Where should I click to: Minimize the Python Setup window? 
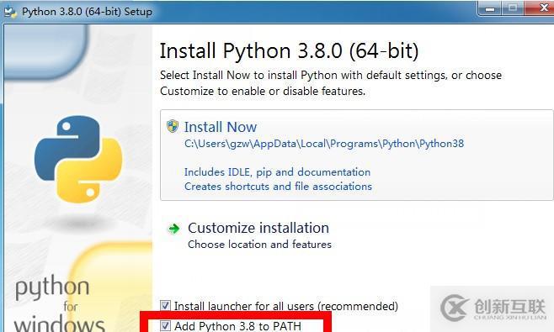(x=490, y=8)
